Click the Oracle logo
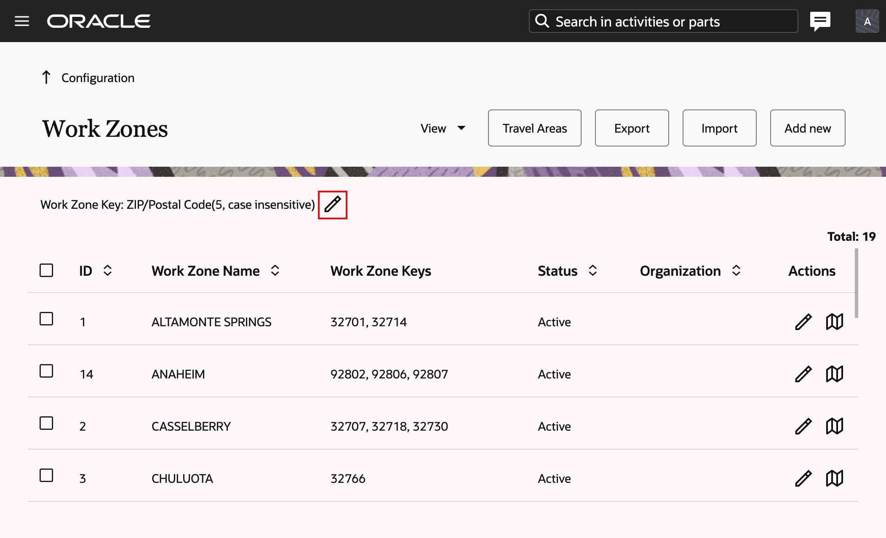 (99, 21)
